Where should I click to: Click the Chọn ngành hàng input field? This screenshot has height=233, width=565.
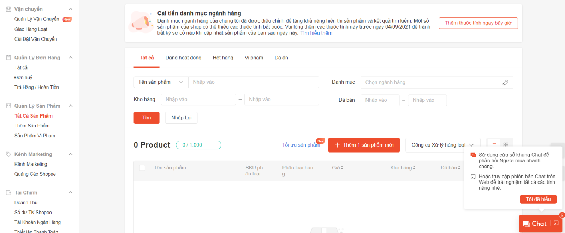[431, 83]
